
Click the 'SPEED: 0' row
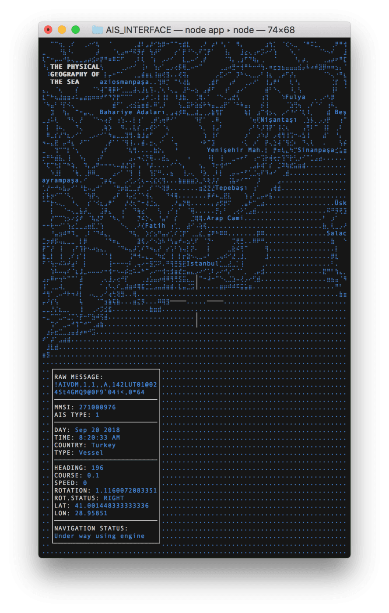[70, 483]
